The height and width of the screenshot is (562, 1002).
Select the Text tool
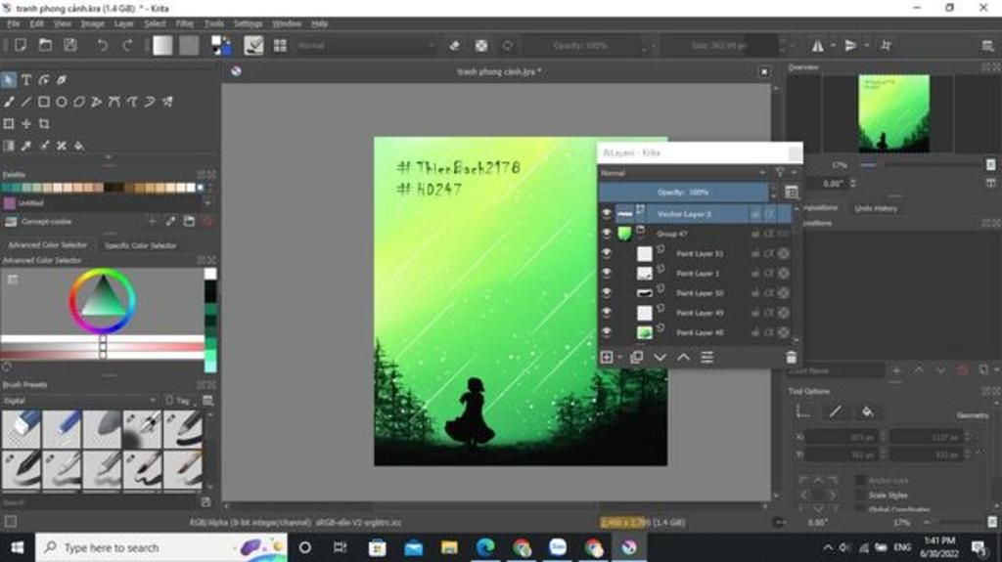pyautogui.click(x=26, y=80)
